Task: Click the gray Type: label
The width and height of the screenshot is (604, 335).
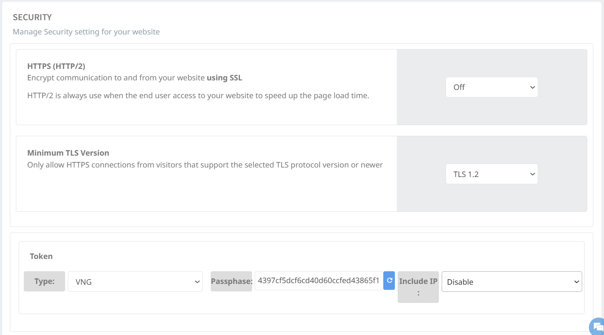Action: tap(44, 282)
